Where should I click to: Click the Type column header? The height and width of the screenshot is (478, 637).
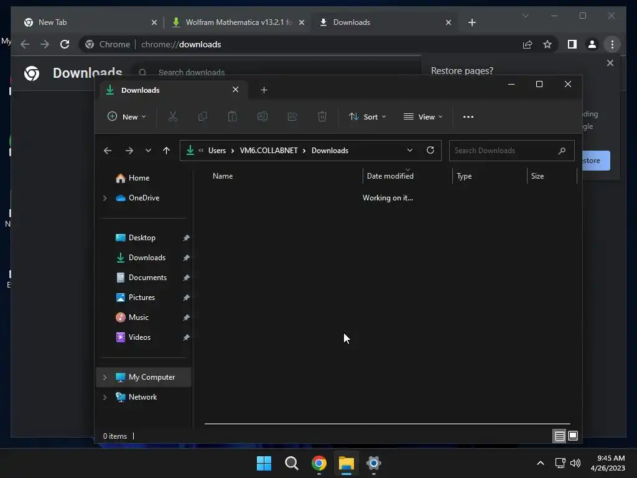coord(464,176)
